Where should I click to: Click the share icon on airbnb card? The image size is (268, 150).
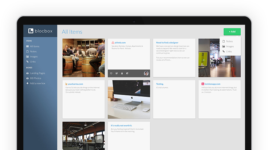coord(127,73)
